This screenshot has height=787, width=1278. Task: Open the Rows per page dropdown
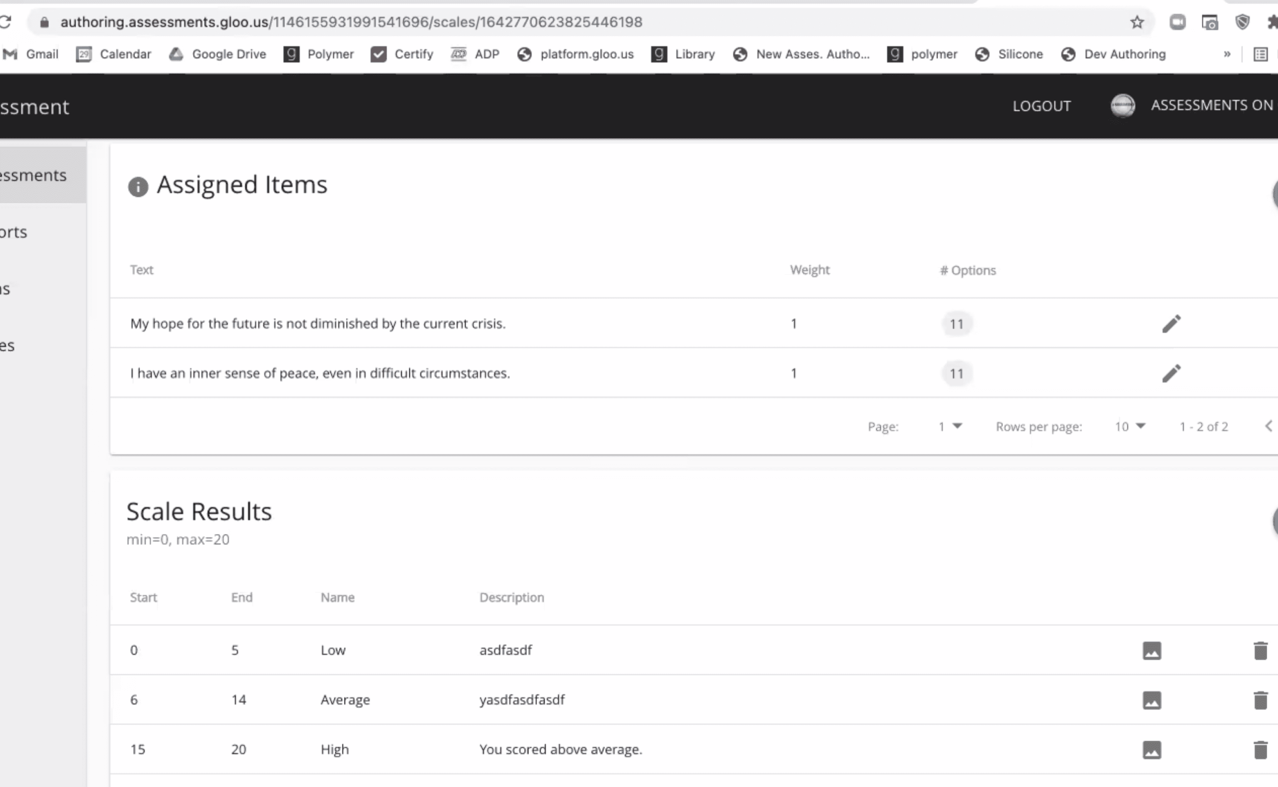pyautogui.click(x=1130, y=426)
